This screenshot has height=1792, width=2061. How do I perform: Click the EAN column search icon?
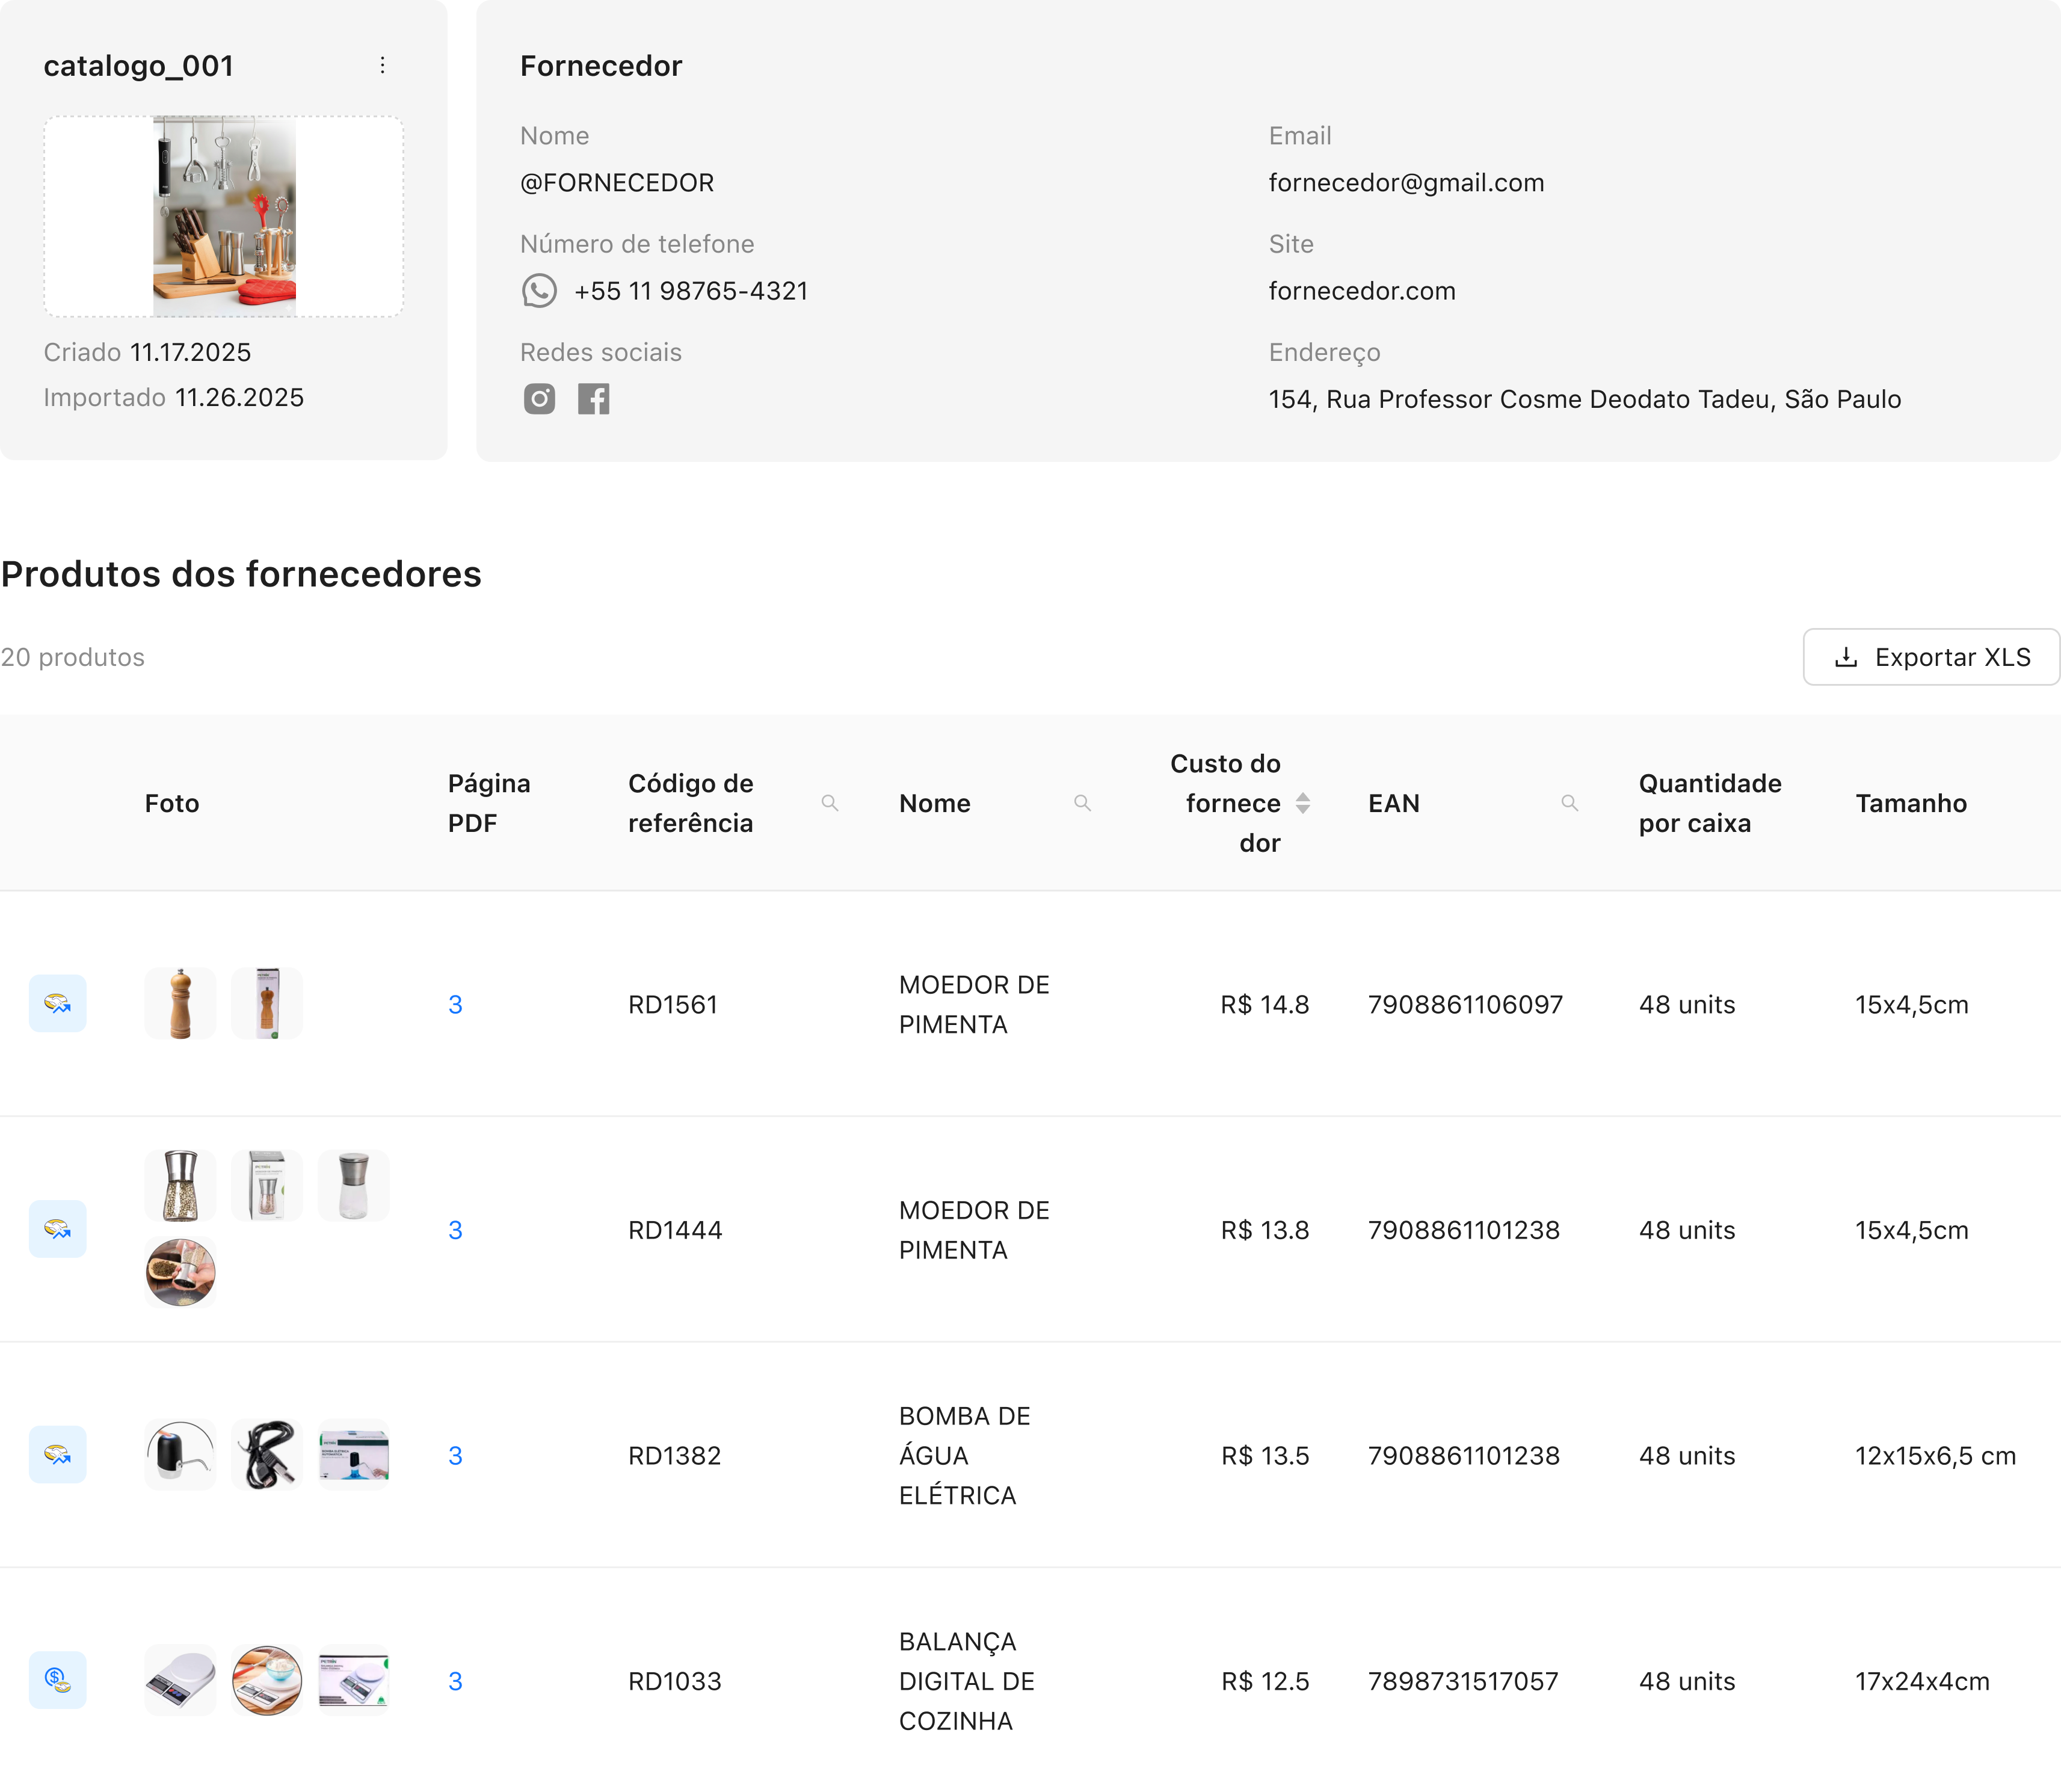point(1569,803)
